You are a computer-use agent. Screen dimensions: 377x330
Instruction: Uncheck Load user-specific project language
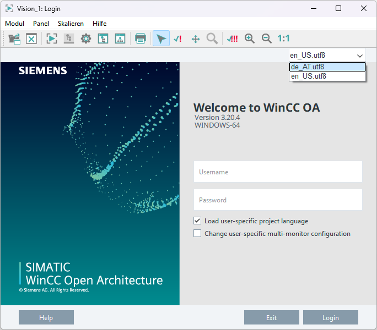pos(197,221)
